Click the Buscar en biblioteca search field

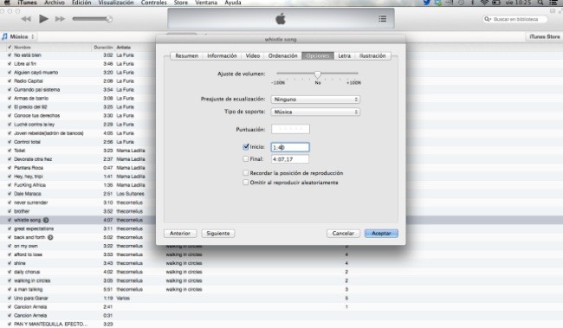click(x=515, y=19)
